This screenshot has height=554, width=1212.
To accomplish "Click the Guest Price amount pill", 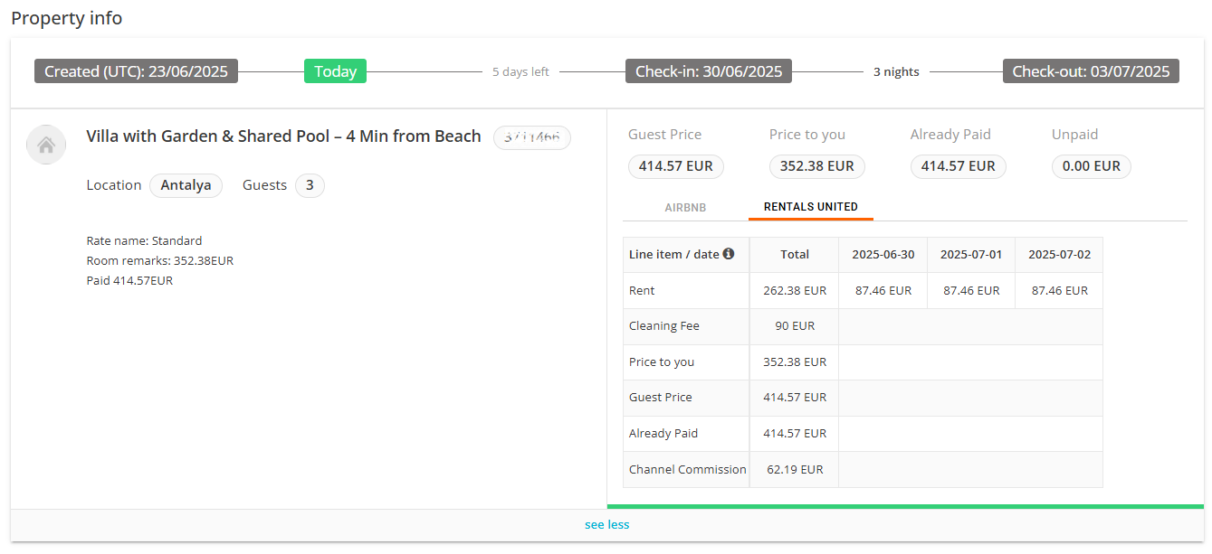I will click(x=675, y=166).
